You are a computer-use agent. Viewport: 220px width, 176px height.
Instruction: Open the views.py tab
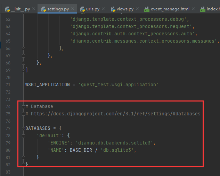[x=125, y=9]
